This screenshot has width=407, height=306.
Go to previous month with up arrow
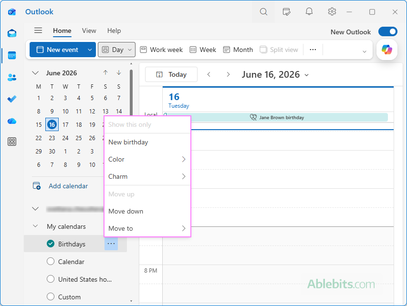click(105, 72)
